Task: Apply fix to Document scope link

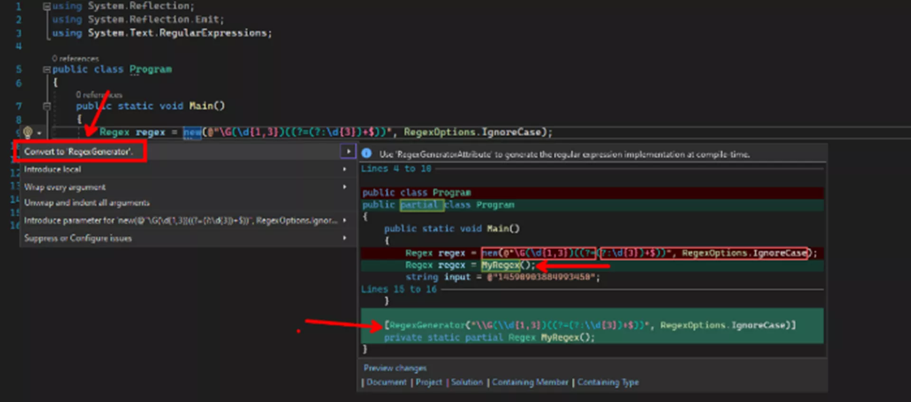Action: tap(386, 382)
